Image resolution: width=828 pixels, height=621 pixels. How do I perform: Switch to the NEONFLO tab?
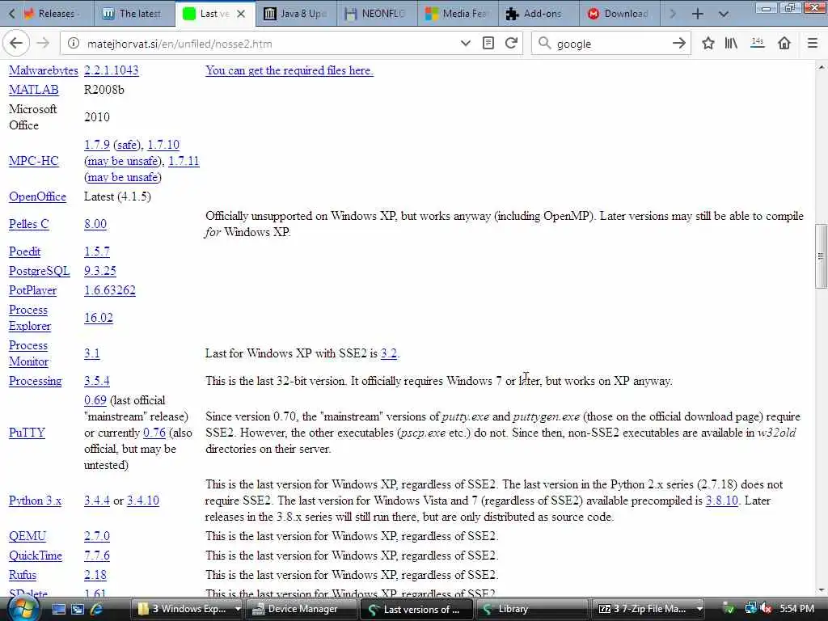[x=377, y=14]
